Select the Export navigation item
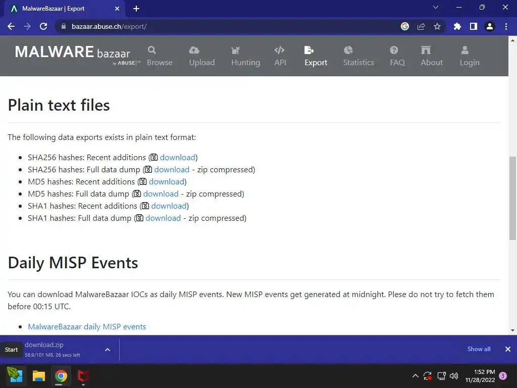Viewport: 517px width, 388px height. coord(316,56)
